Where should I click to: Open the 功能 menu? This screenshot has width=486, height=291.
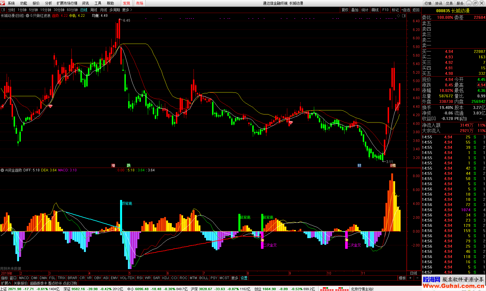[x=24, y=3]
